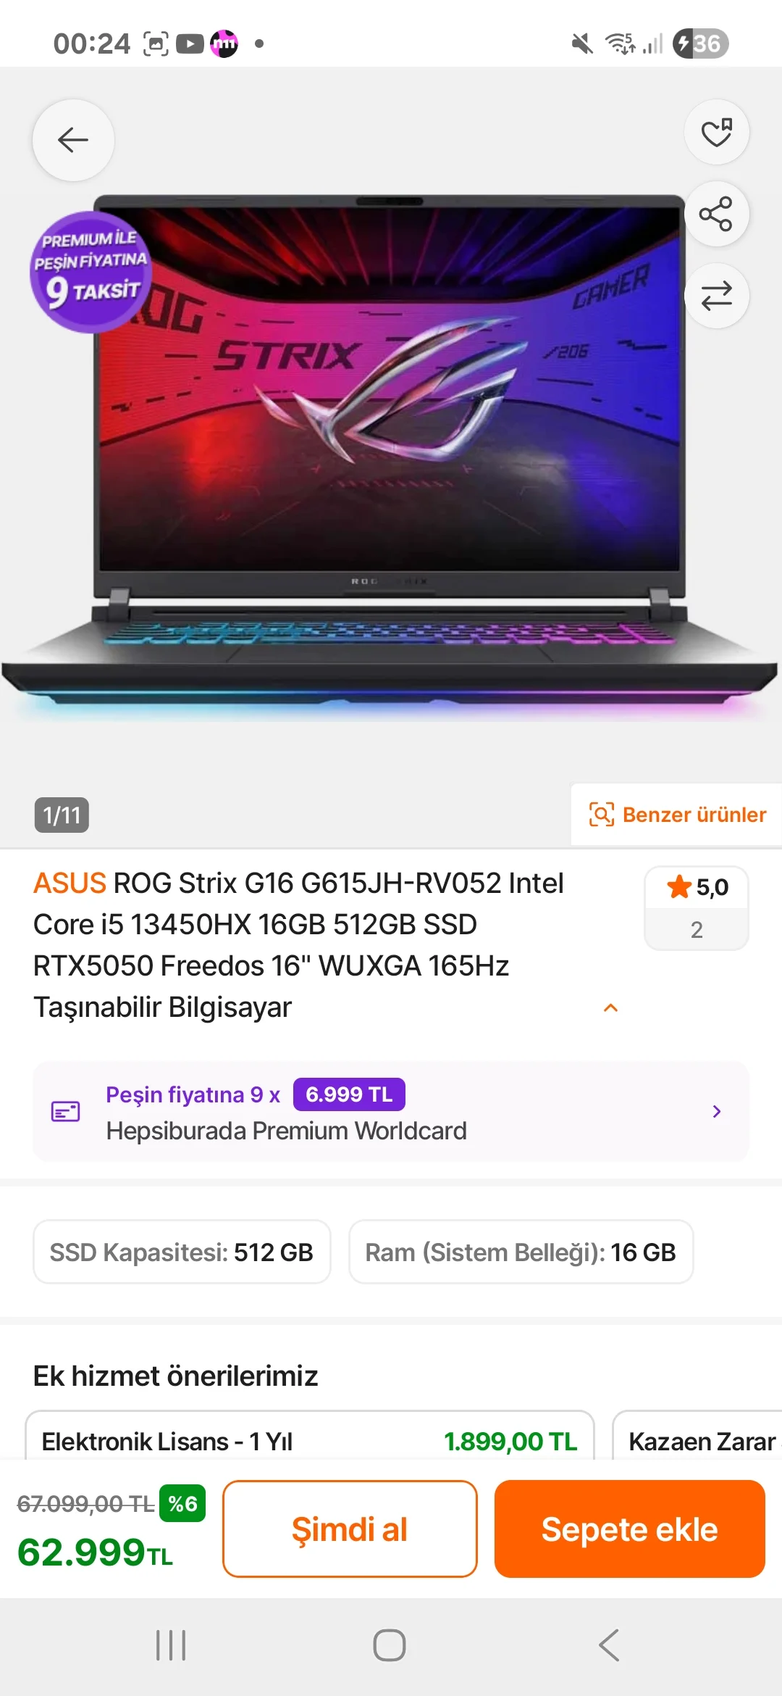Screen dimensions: 782x1696
Task: Tap the back arrow button
Action: coord(73,140)
